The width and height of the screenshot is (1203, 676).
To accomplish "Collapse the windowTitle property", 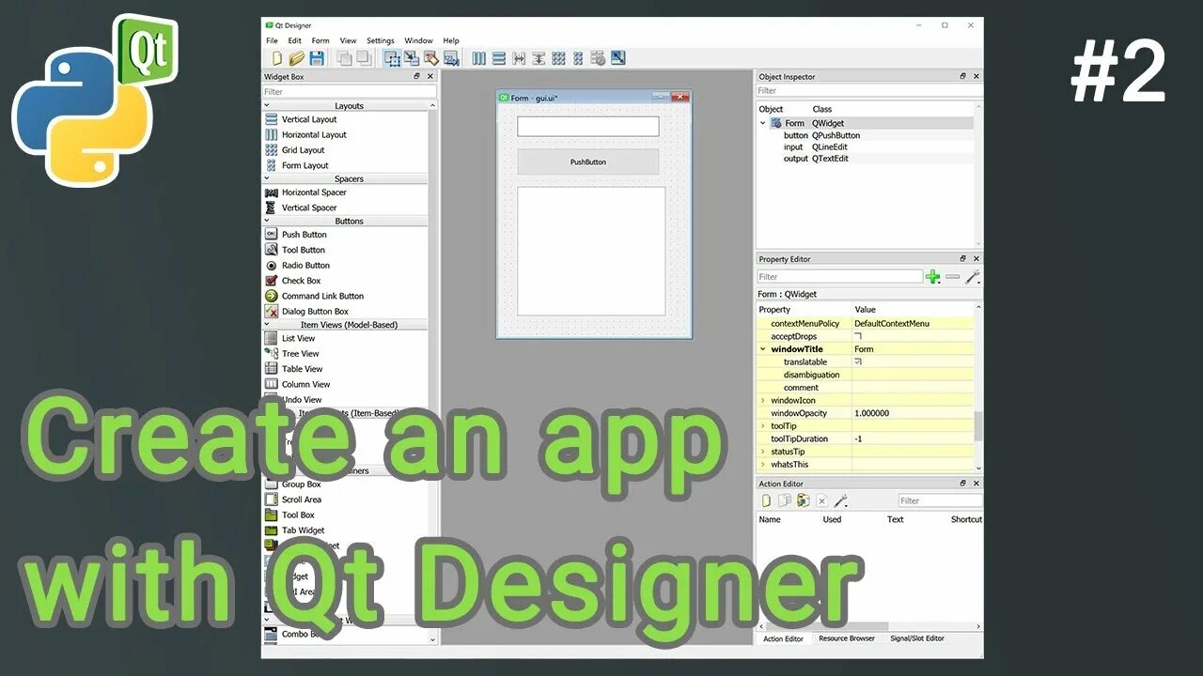I will [x=762, y=349].
